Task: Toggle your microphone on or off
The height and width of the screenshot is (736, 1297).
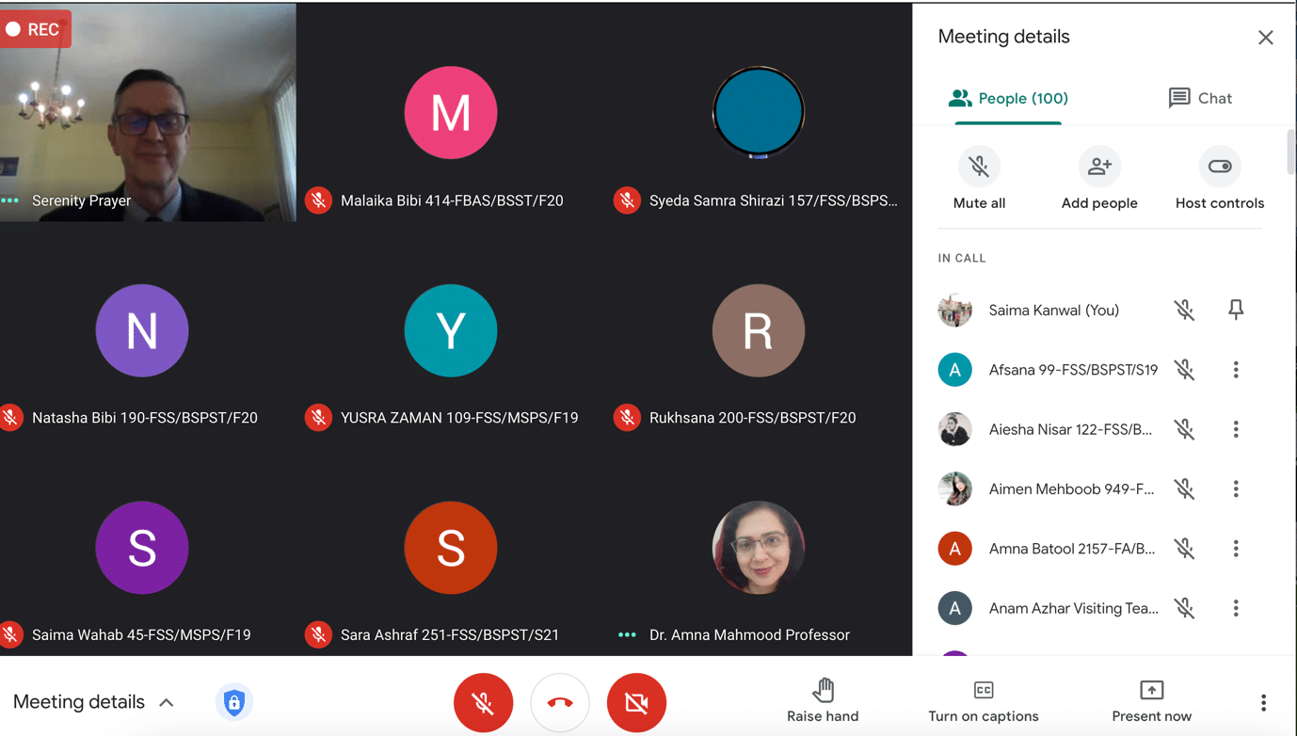Action: click(x=483, y=702)
